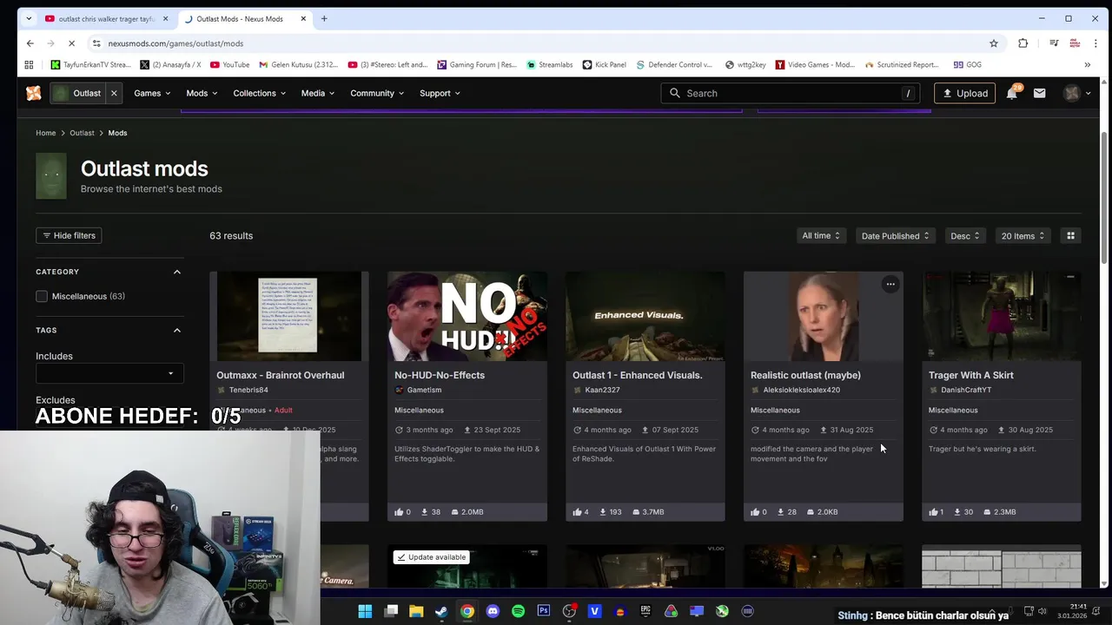Open Chrome apps grid in bookmarks bar
The height and width of the screenshot is (625, 1112).
(29, 64)
